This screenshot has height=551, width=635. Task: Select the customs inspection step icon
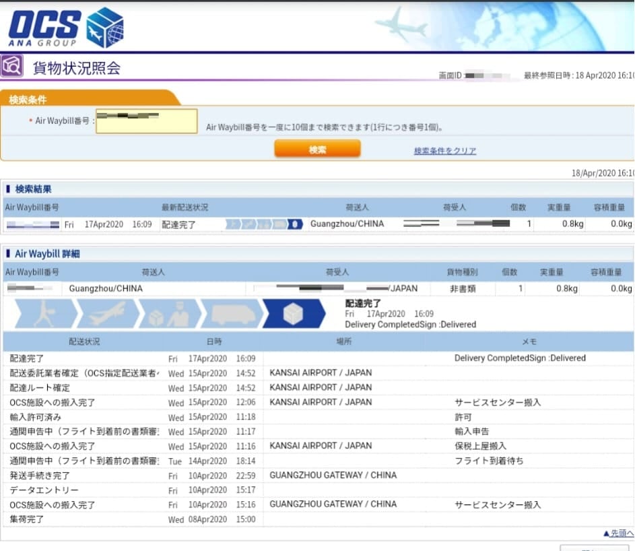(x=168, y=314)
